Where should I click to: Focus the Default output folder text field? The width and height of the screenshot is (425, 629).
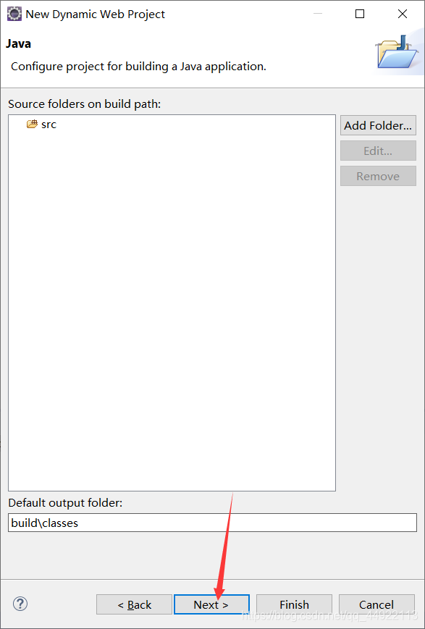pyautogui.click(x=212, y=523)
